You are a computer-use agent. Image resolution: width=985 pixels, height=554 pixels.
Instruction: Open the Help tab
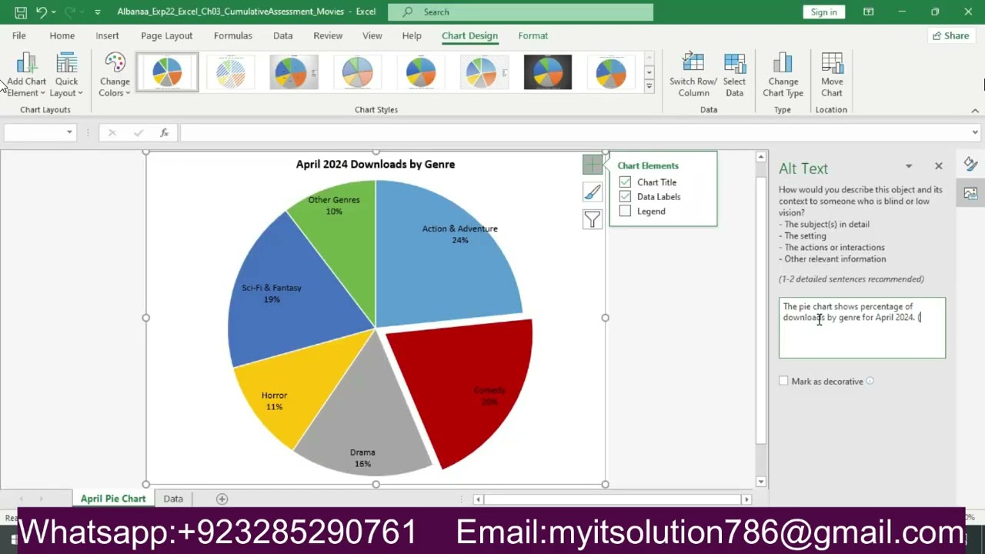click(412, 35)
